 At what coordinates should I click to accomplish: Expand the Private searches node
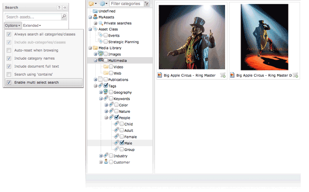click(x=96, y=23)
